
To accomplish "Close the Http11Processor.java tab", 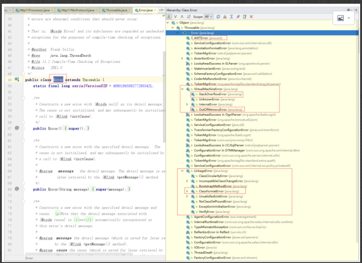I will 52,10.
